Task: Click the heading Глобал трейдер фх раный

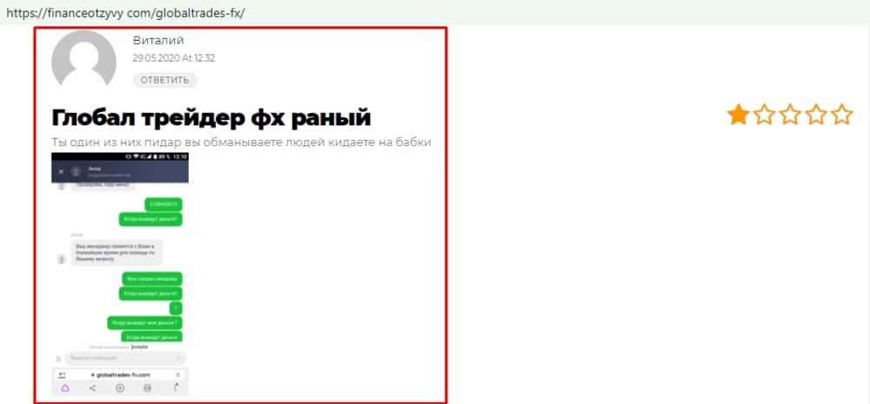Action: coord(211,118)
